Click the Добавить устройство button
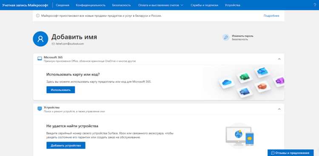Screen dimensions: 319x156 coord(66,145)
